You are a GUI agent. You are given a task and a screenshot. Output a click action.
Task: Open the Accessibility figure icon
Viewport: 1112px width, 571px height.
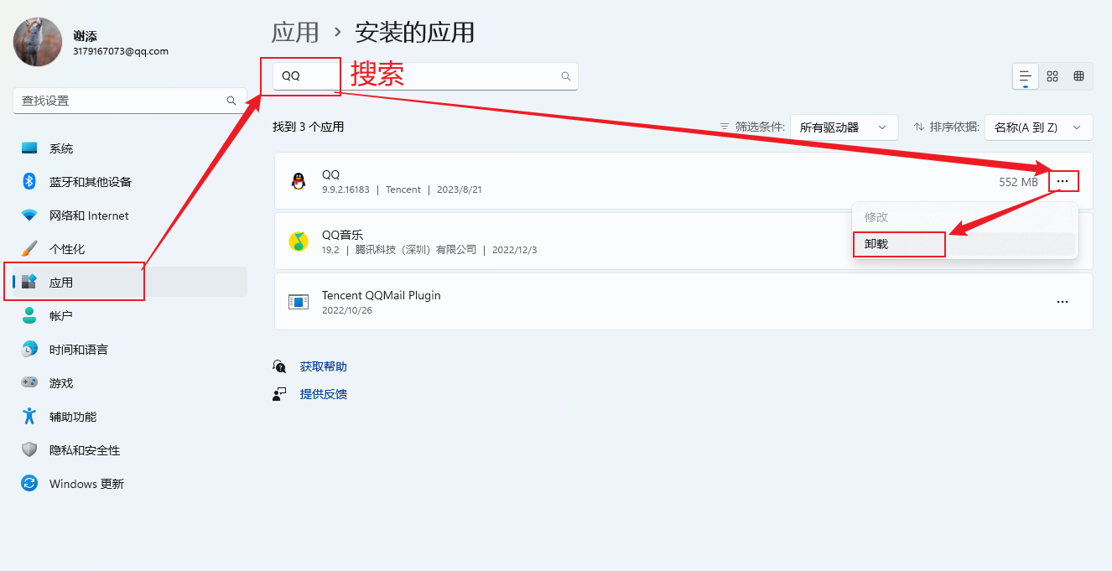click(x=29, y=417)
